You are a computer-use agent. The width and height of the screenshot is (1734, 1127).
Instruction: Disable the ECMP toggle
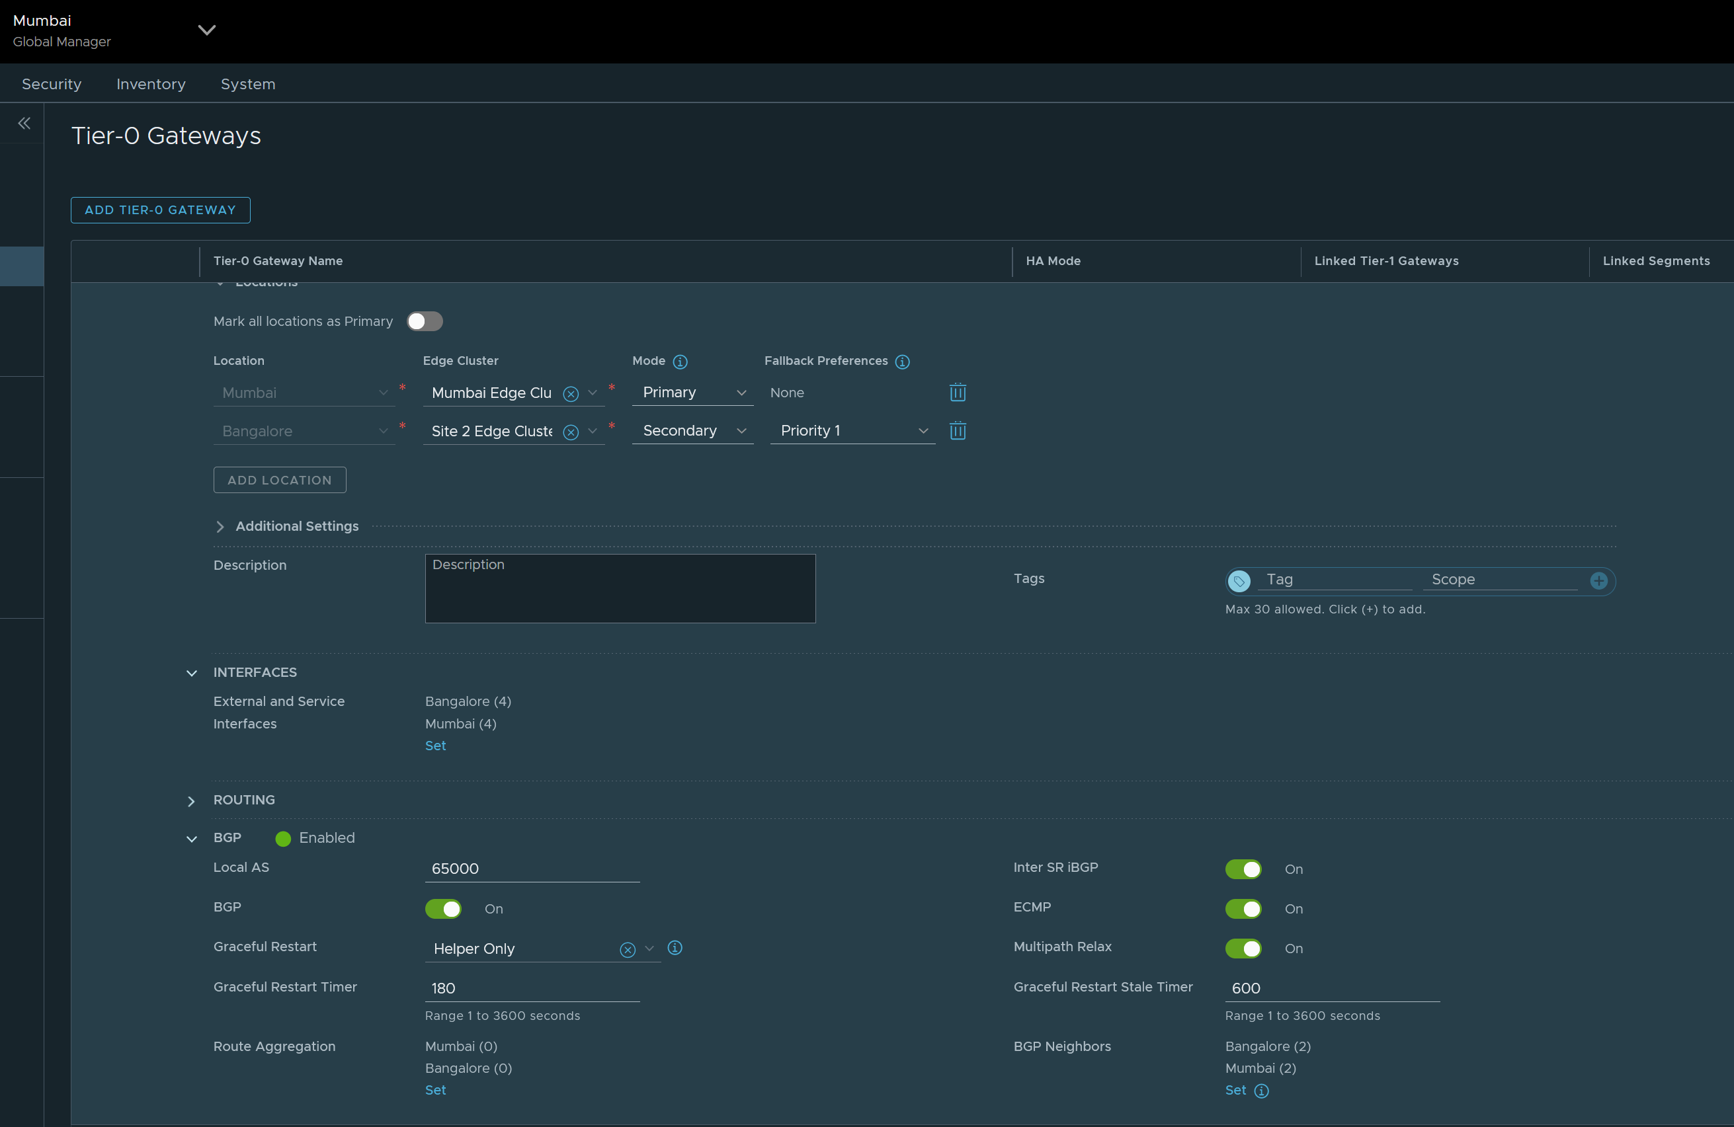pos(1243,909)
